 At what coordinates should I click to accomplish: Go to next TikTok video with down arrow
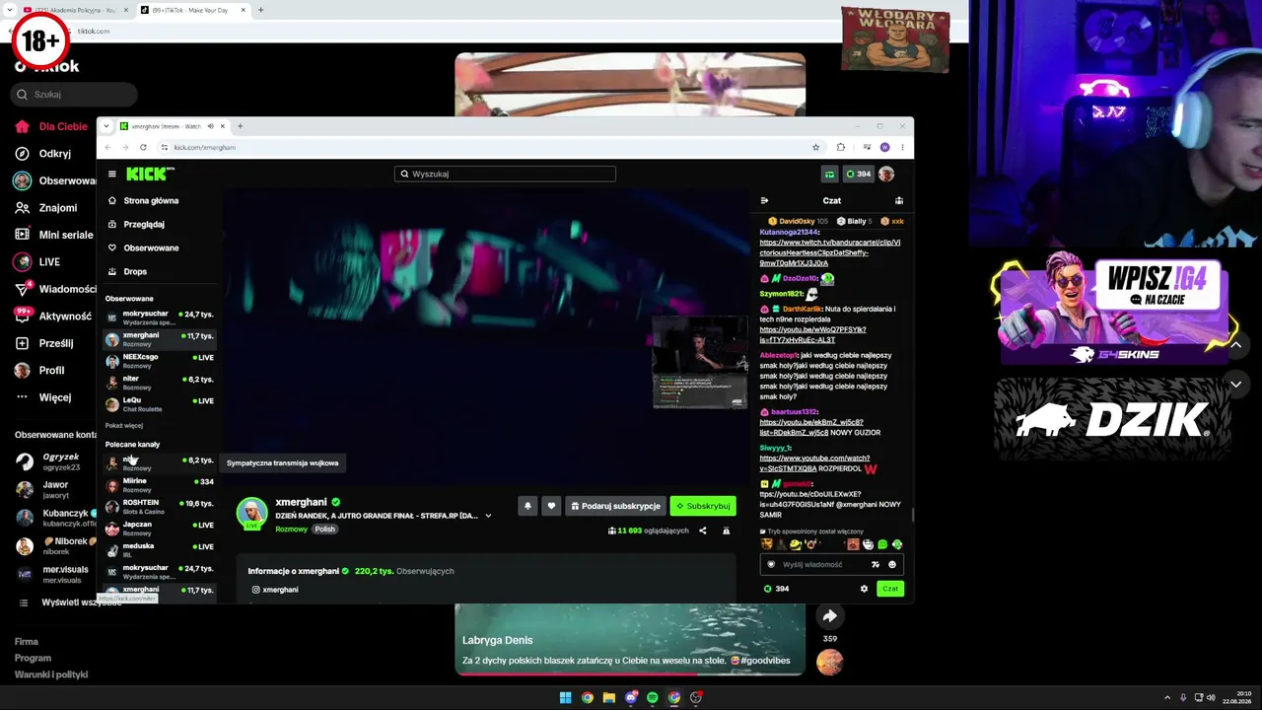tap(1235, 384)
